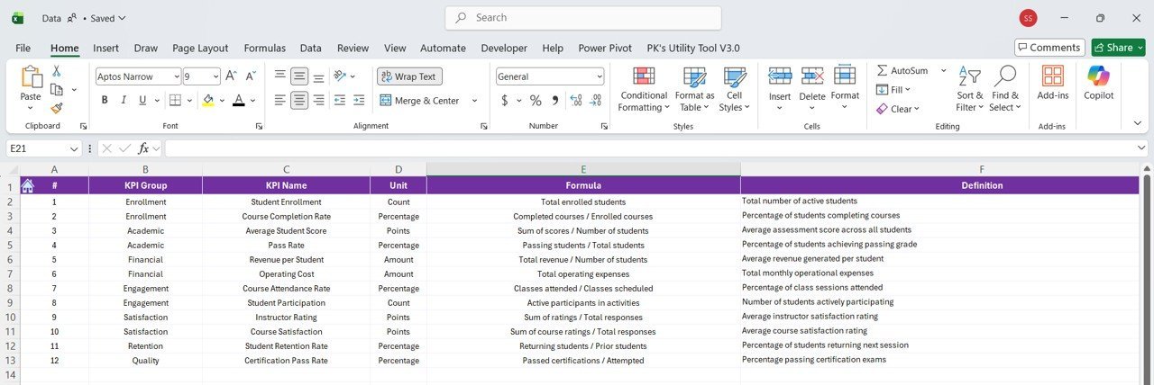The image size is (1154, 385).
Task: Open the Sort & Filter dropdown
Action: pyautogui.click(x=970, y=89)
